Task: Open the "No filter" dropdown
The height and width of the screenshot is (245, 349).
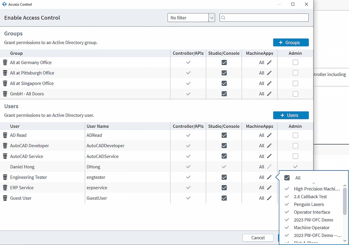Action: (x=212, y=17)
